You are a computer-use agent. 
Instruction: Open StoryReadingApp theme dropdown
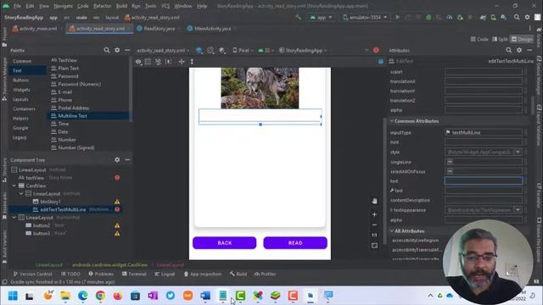click(x=303, y=51)
